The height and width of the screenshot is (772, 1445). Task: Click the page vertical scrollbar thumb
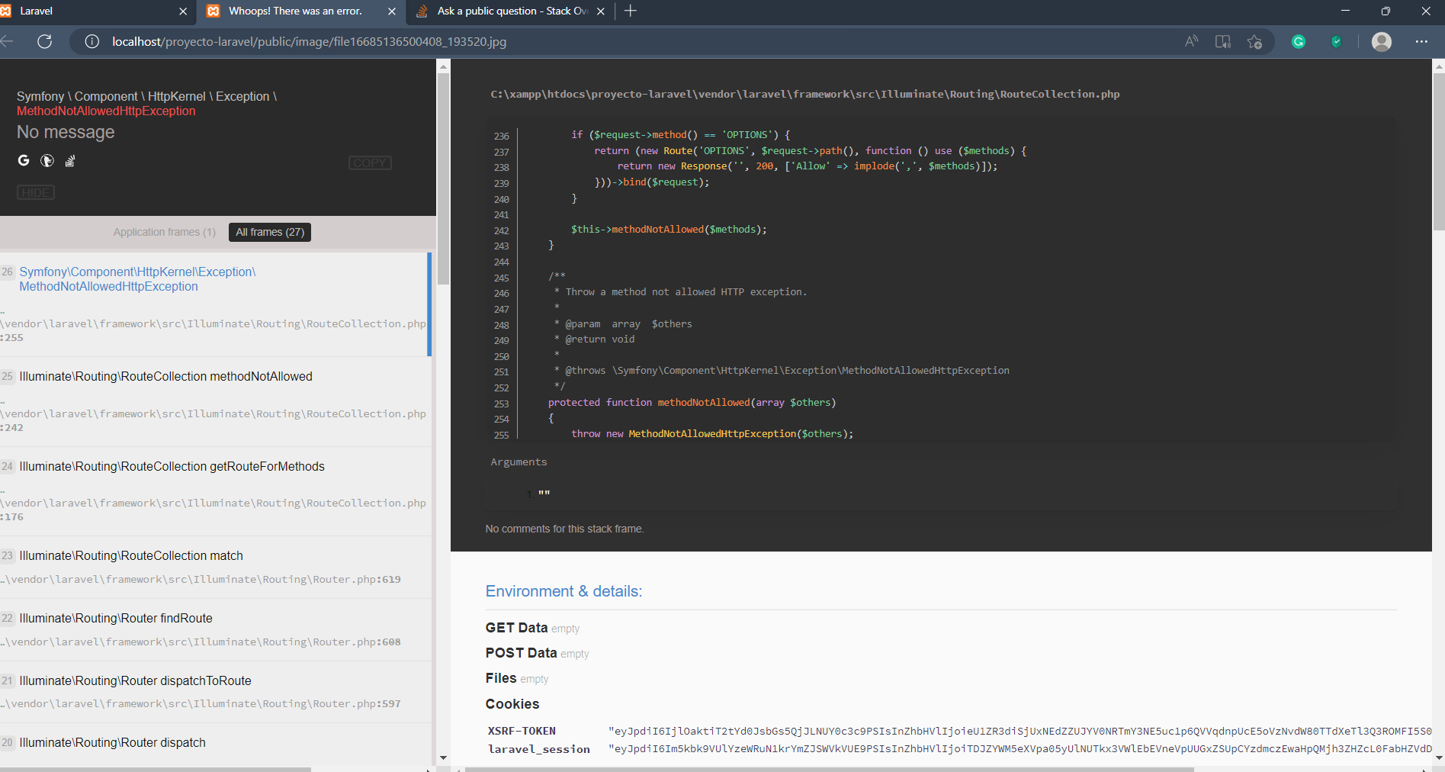click(x=1439, y=151)
